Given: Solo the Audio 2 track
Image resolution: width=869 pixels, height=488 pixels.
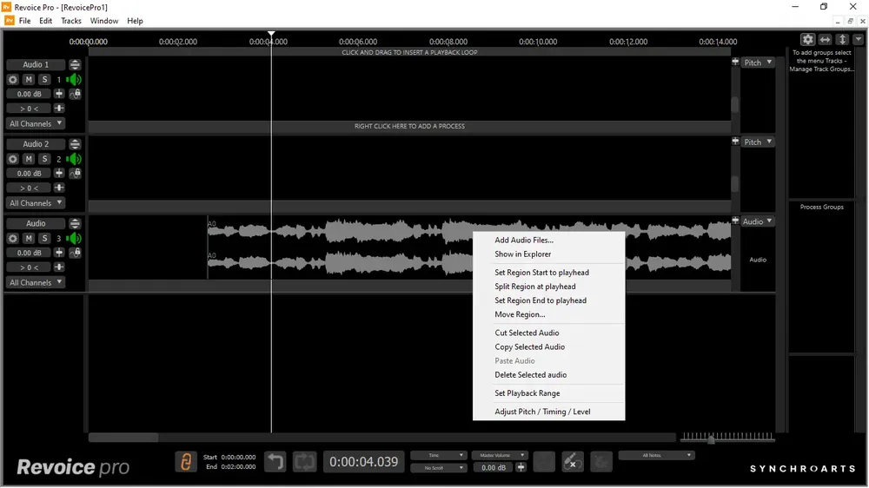Looking at the screenshot, I should (x=45, y=159).
